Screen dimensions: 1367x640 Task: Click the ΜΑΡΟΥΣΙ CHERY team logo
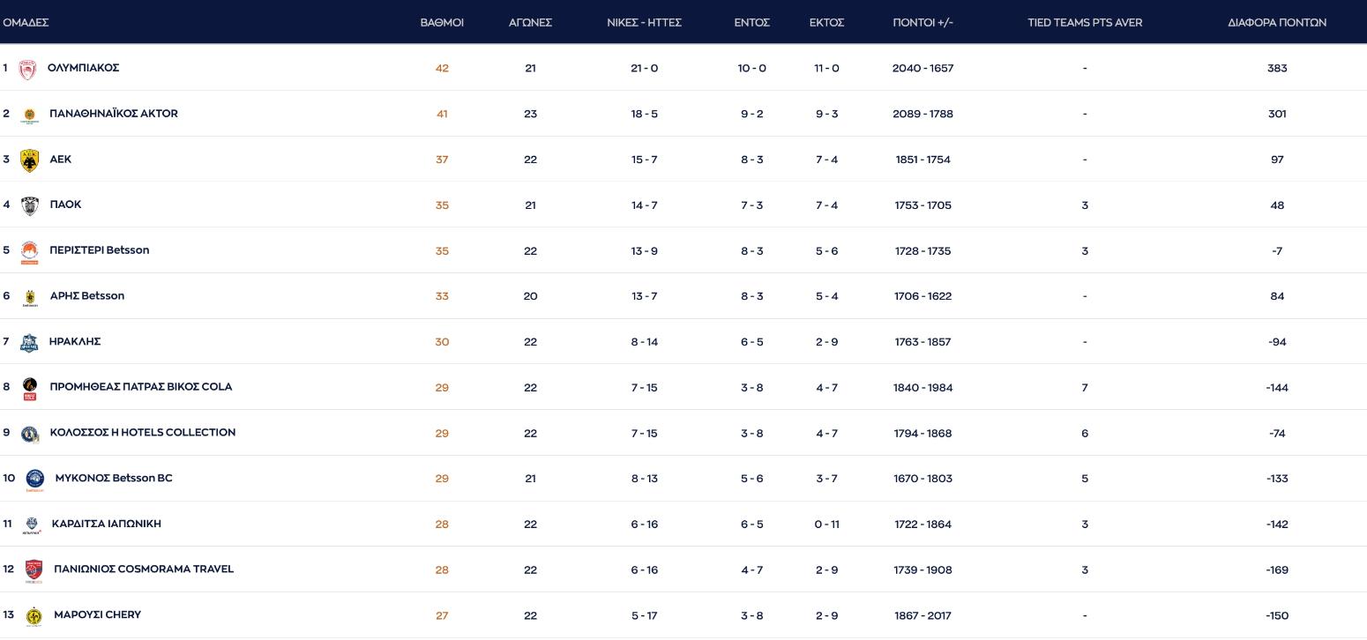click(34, 615)
